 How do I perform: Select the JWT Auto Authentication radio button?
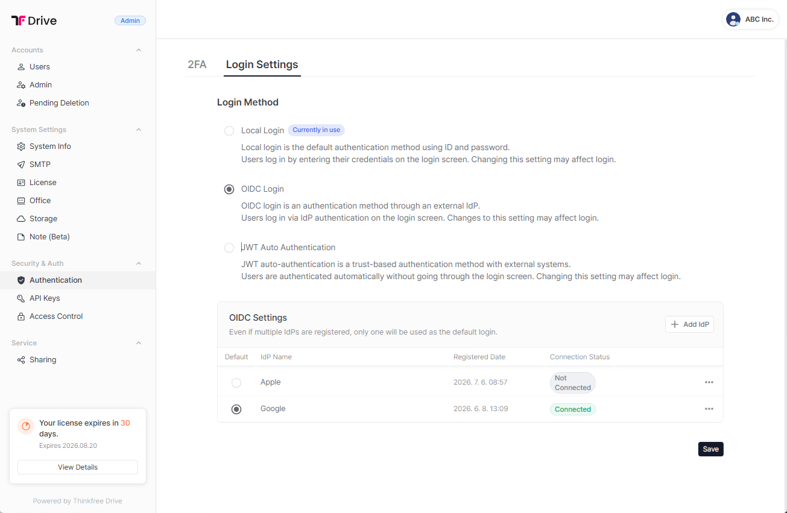pyautogui.click(x=229, y=248)
